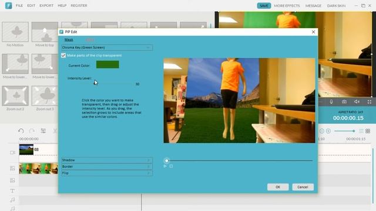
Task: Expand the Flip section
Action: tap(107, 173)
